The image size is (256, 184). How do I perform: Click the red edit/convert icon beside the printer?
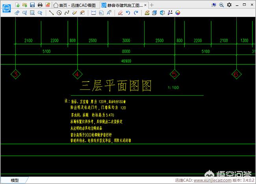pos(48,5)
